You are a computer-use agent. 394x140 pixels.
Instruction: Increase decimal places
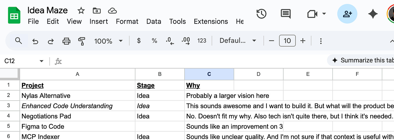click(x=186, y=41)
